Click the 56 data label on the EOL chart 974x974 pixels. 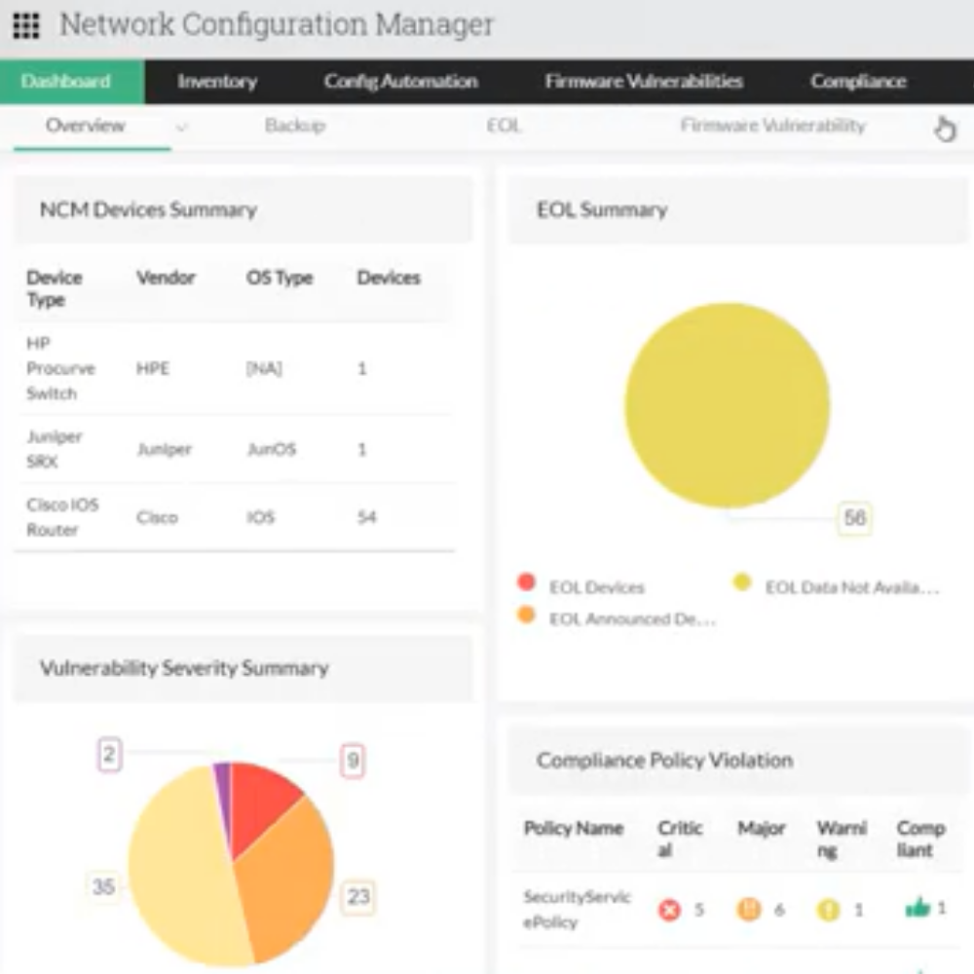(853, 517)
